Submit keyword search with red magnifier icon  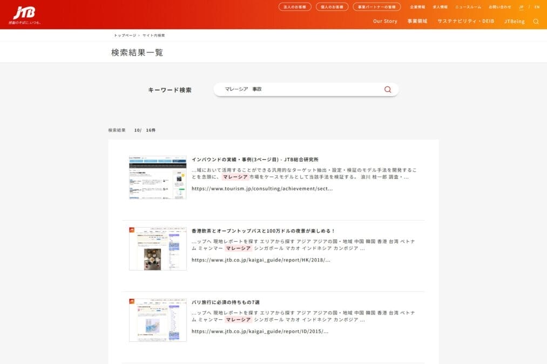point(388,90)
